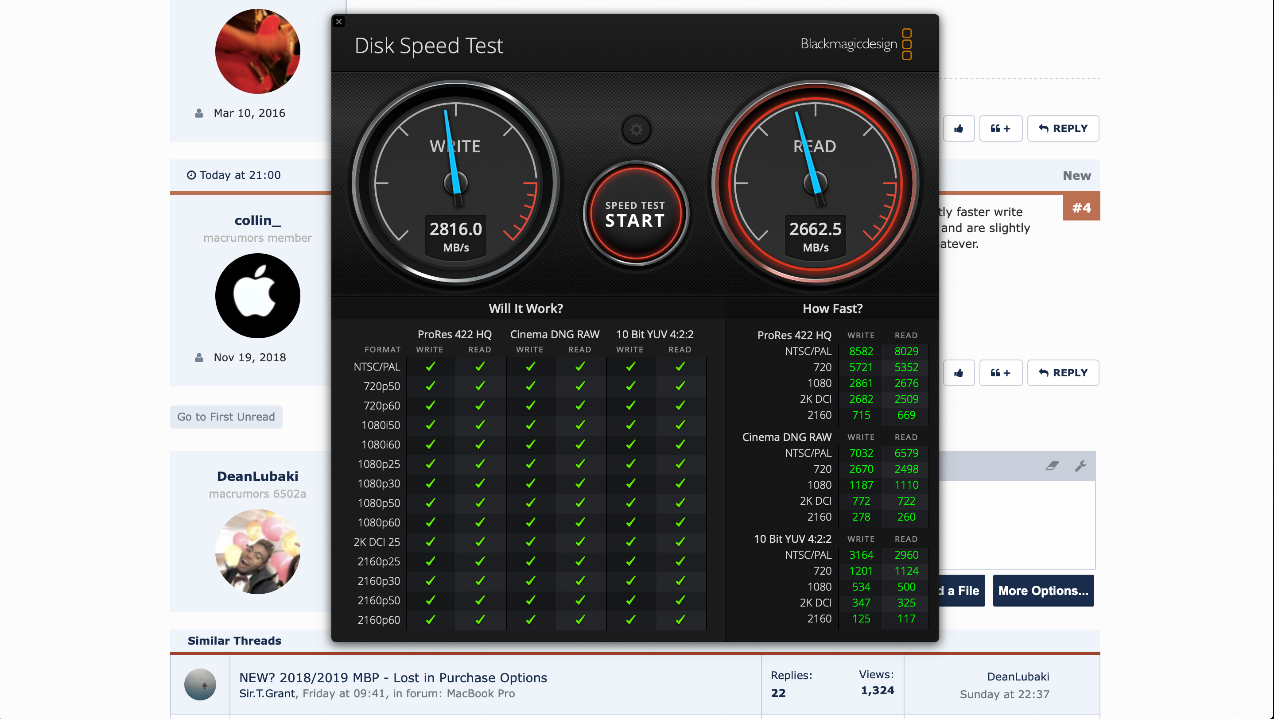Screen dimensions: 1274x719
Task: Click collin_'s Apple logo avatar
Action: pyautogui.click(x=258, y=295)
